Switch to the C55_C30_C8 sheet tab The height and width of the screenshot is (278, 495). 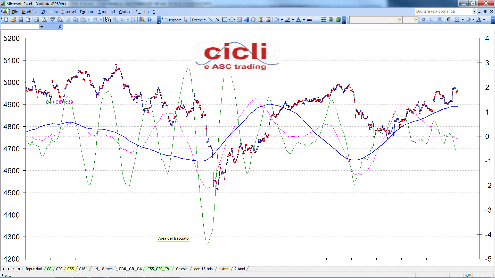click(158, 269)
